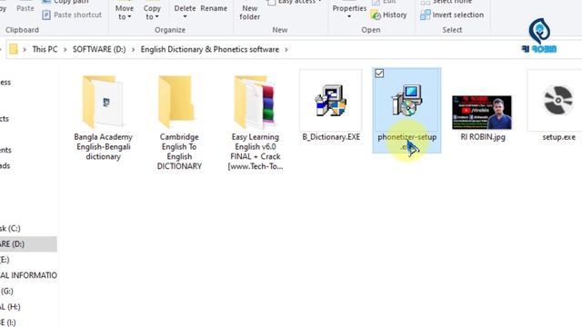The image size is (582, 327).
Task: Click English Dictionary & Phonetics software breadcrumb
Action: (x=210, y=49)
